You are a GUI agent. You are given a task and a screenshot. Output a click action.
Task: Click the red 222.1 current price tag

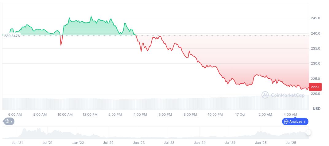tap(316, 87)
